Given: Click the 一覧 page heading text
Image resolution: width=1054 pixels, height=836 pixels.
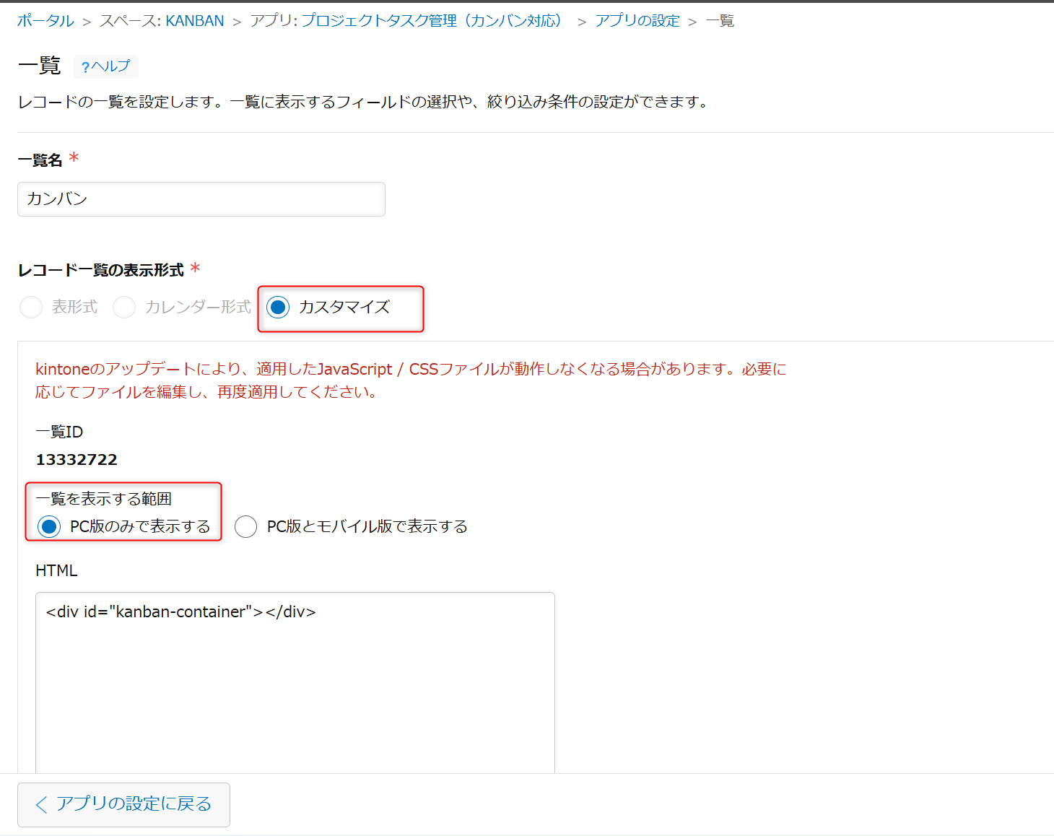Looking at the screenshot, I should click(39, 66).
